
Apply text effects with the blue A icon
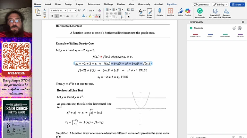click(84, 16)
